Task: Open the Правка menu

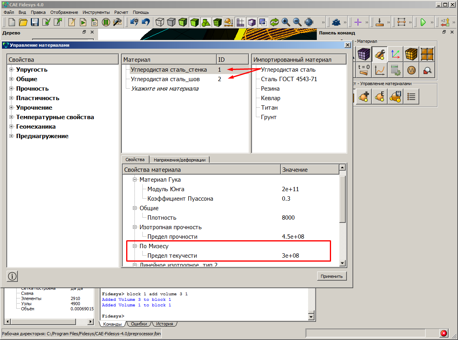Action: pos(38,12)
